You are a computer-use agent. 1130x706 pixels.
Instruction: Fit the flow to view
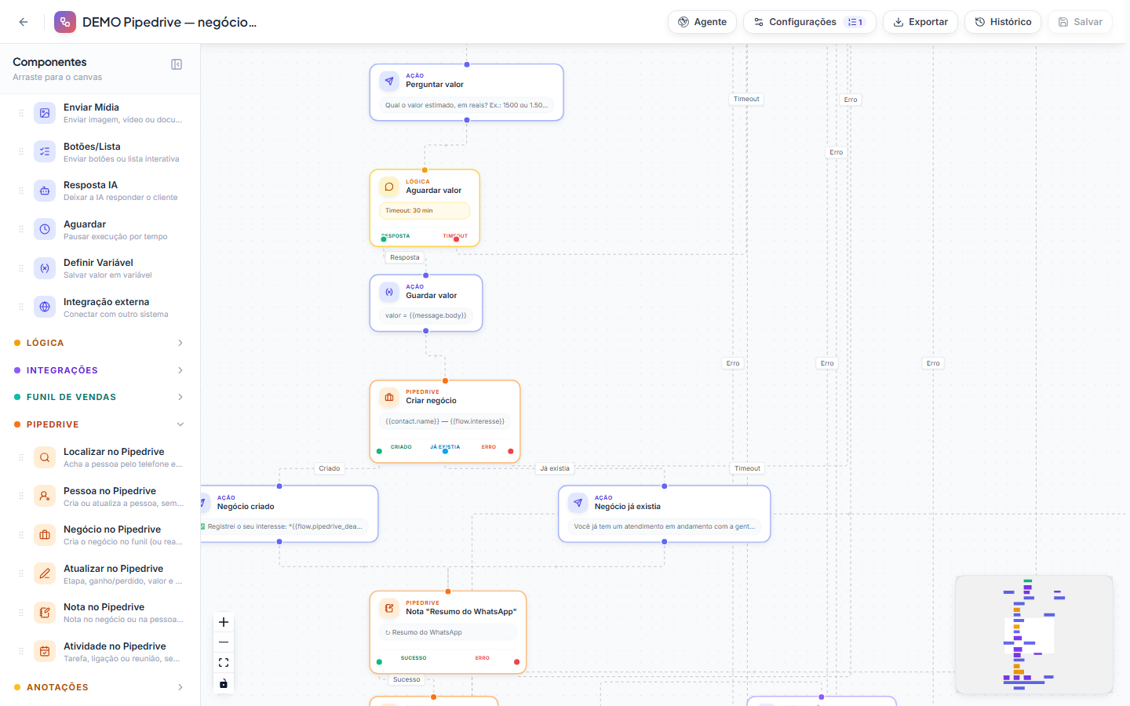[224, 663]
